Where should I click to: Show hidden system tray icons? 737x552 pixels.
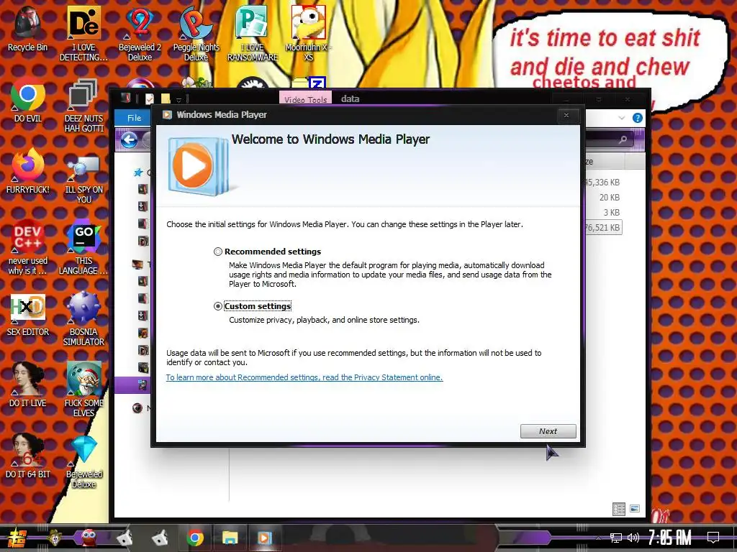tap(598, 538)
